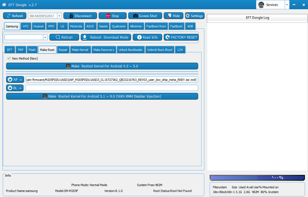Click the Phone Mode: Normal Mode text
The image size is (308, 197).
coord(89,185)
